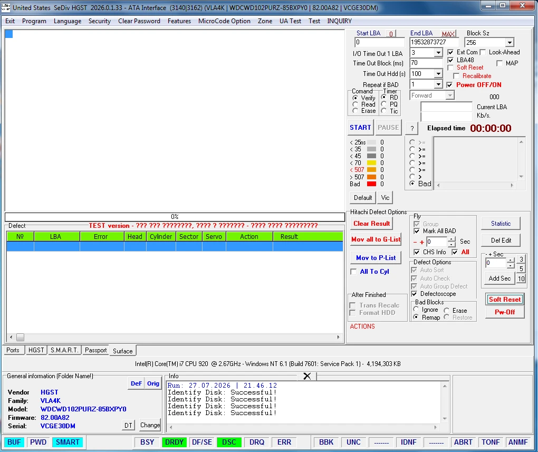Open the INQUIRY menu
Screen dimensions: 538x452
339,21
